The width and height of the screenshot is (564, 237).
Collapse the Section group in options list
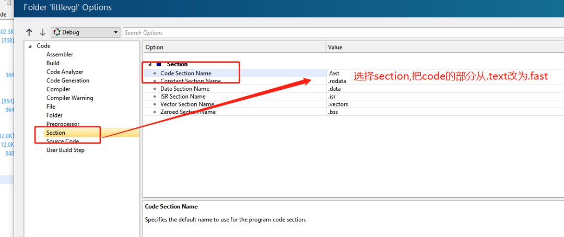click(150, 64)
